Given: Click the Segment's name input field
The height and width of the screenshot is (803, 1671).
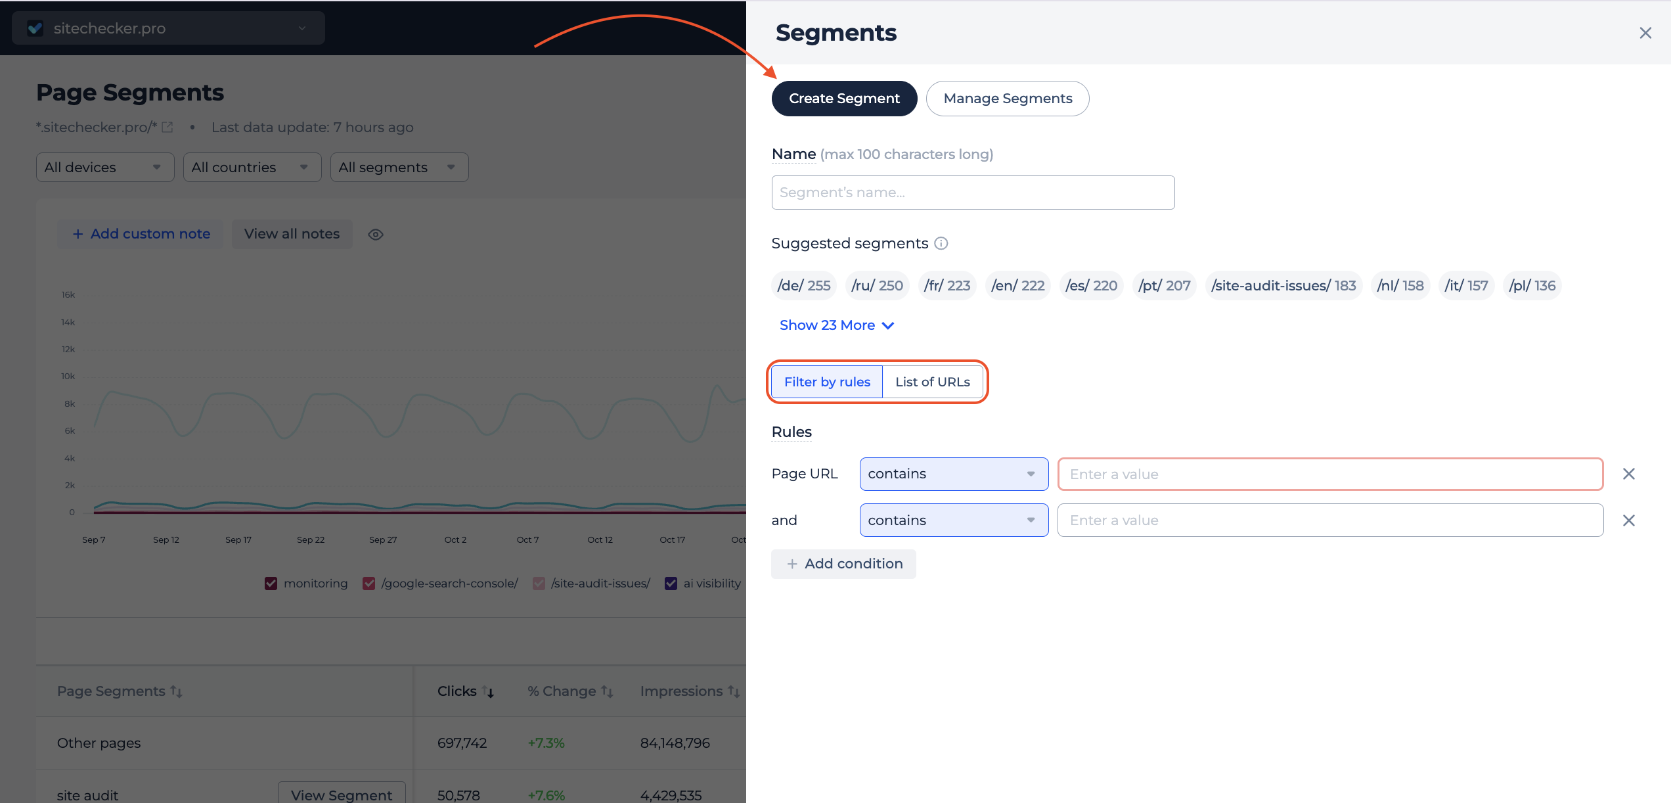Looking at the screenshot, I should coord(972,193).
